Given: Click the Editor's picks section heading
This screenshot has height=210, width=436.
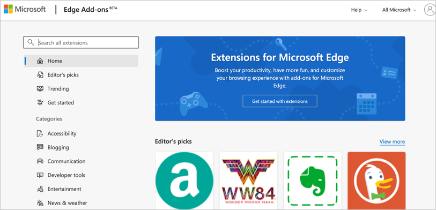Looking at the screenshot, I should [x=173, y=141].
